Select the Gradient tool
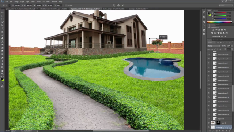 (2, 48)
